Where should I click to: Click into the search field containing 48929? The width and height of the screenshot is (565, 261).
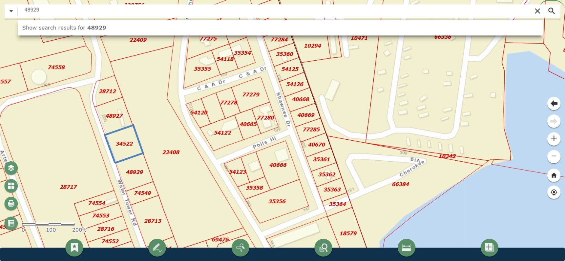pos(262,10)
